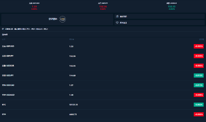Click the green 152.55 price in top USDEUR card
Image resolution: width=206 pixels, height=122 pixels.
171,6
